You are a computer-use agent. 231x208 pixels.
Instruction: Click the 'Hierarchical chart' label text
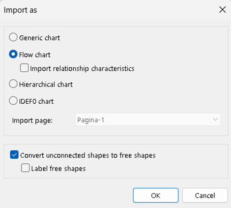[x=46, y=85]
